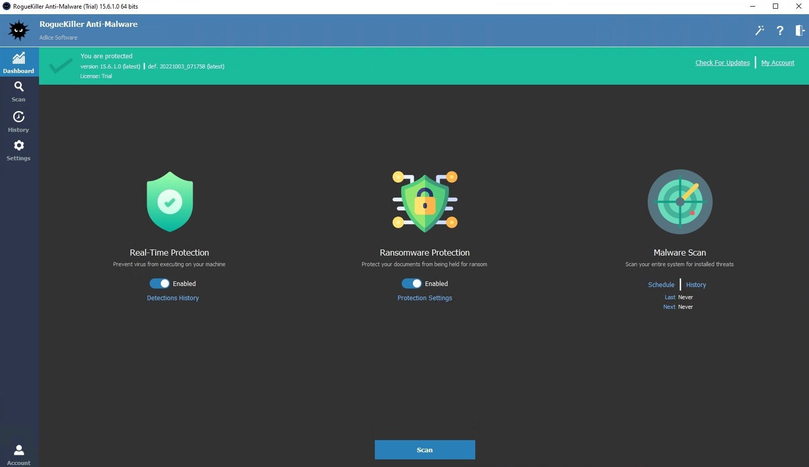The image size is (809, 467).
Task: Open the Settings sidebar tab
Action: coord(19,151)
